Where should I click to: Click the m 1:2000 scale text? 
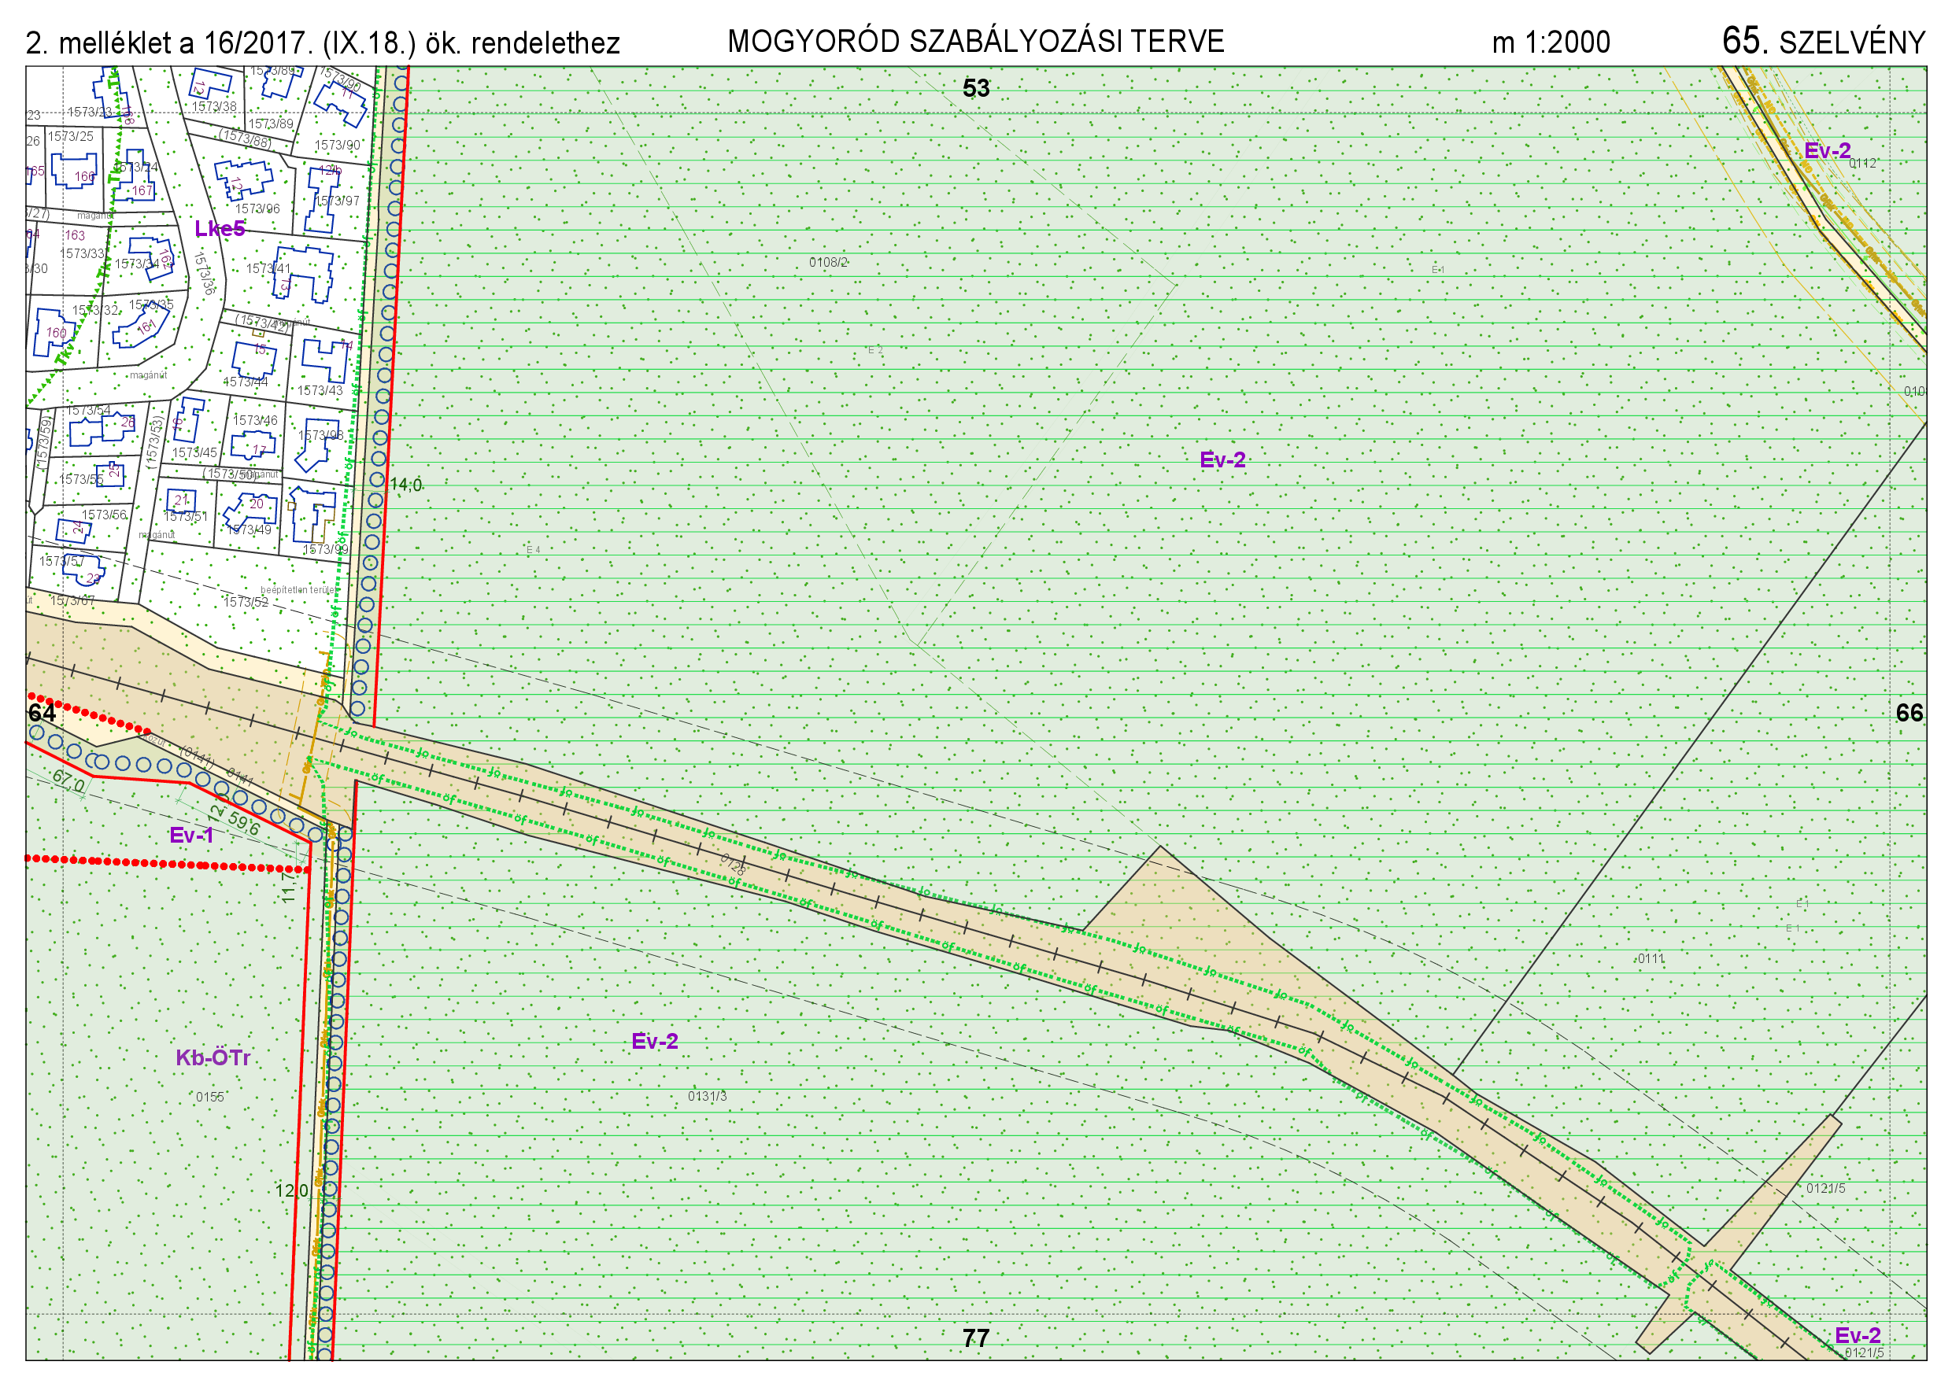[1551, 42]
